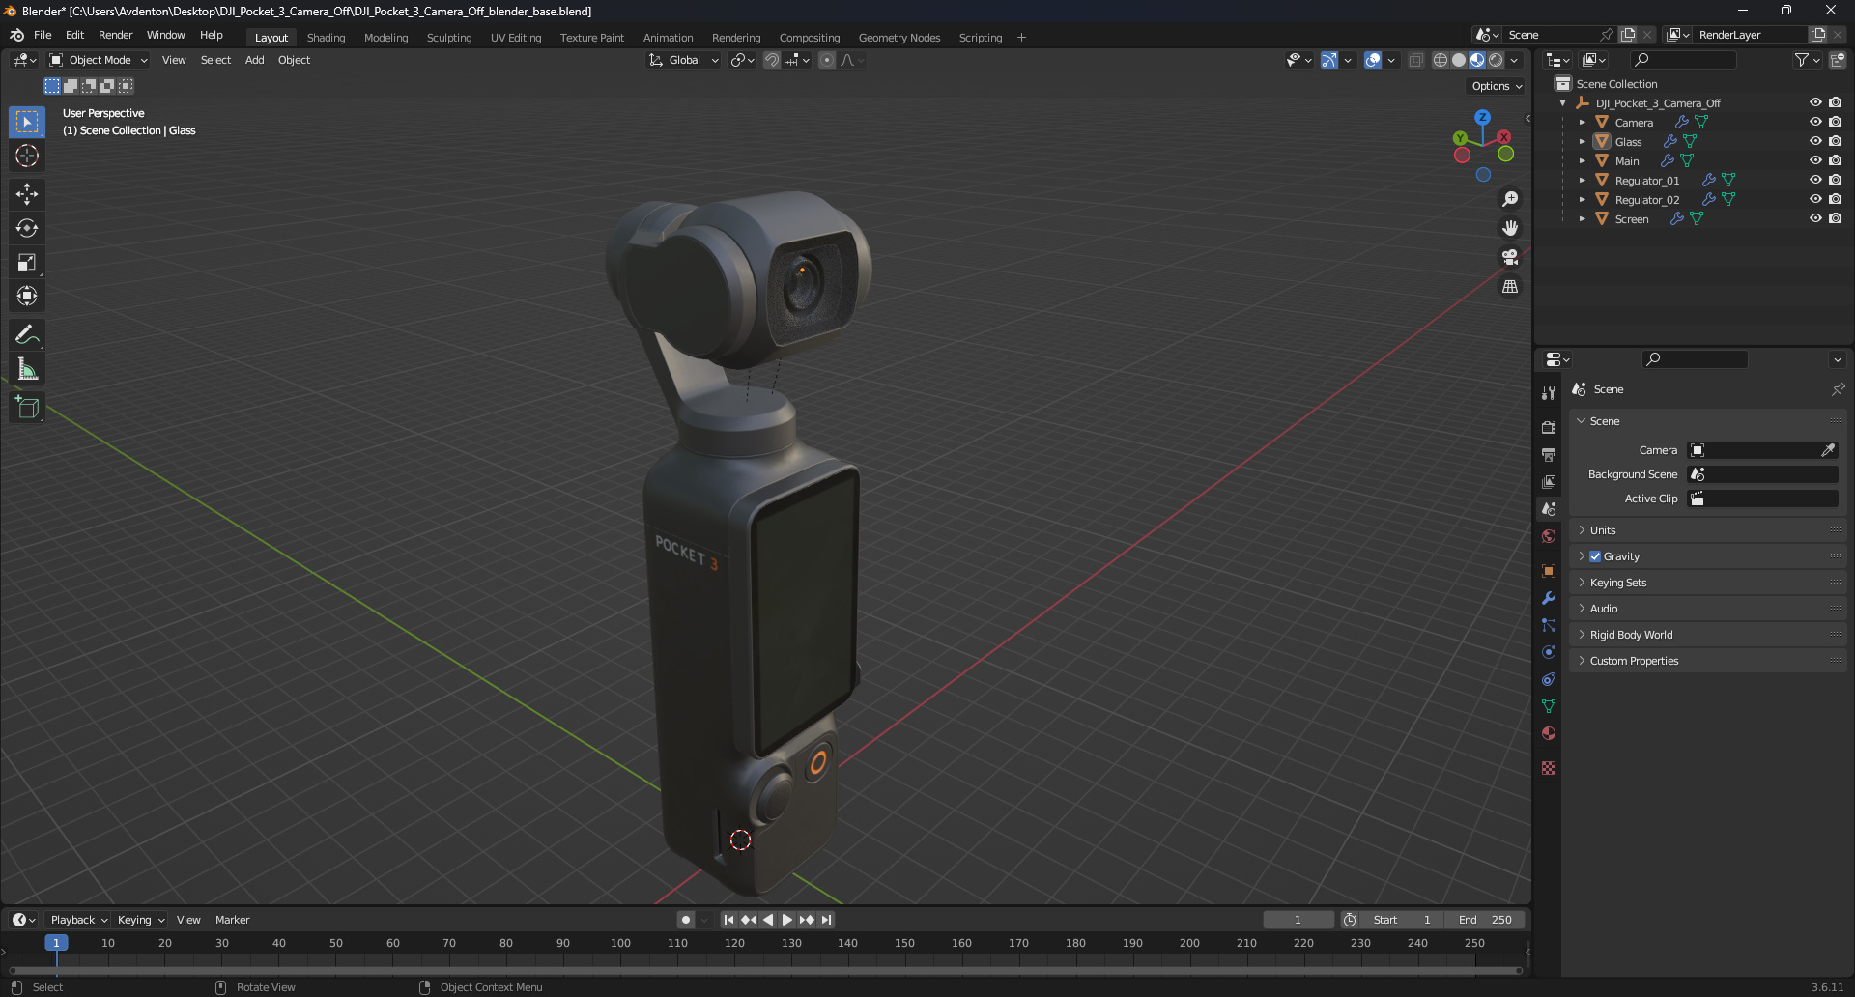1855x997 pixels.
Task: Select the Measure tool
Action: tap(27, 369)
